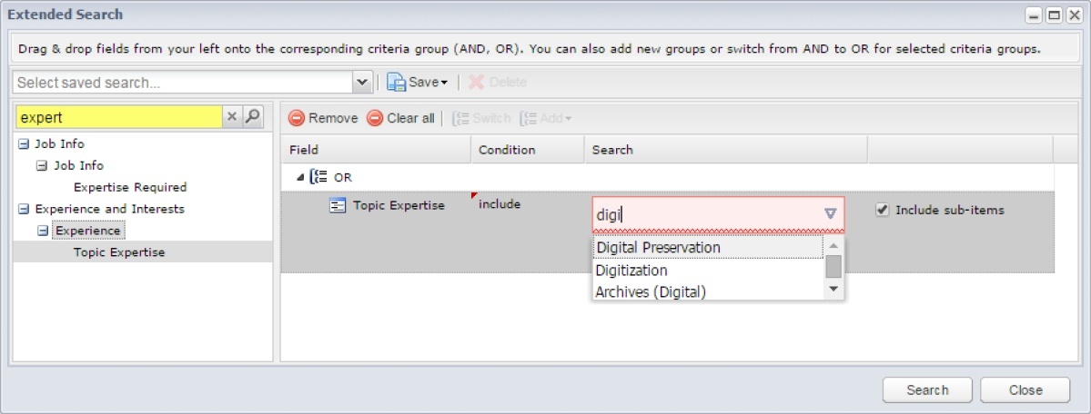Select Expertise Required in the field tree
Image resolution: width=1091 pixels, height=414 pixels.
pyautogui.click(x=130, y=187)
